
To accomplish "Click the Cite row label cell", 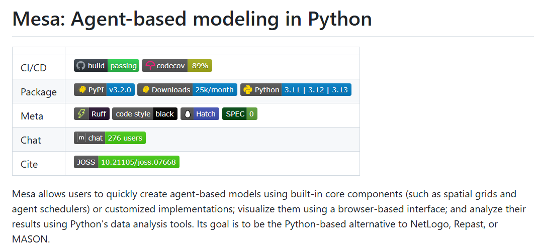I will 39,164.
